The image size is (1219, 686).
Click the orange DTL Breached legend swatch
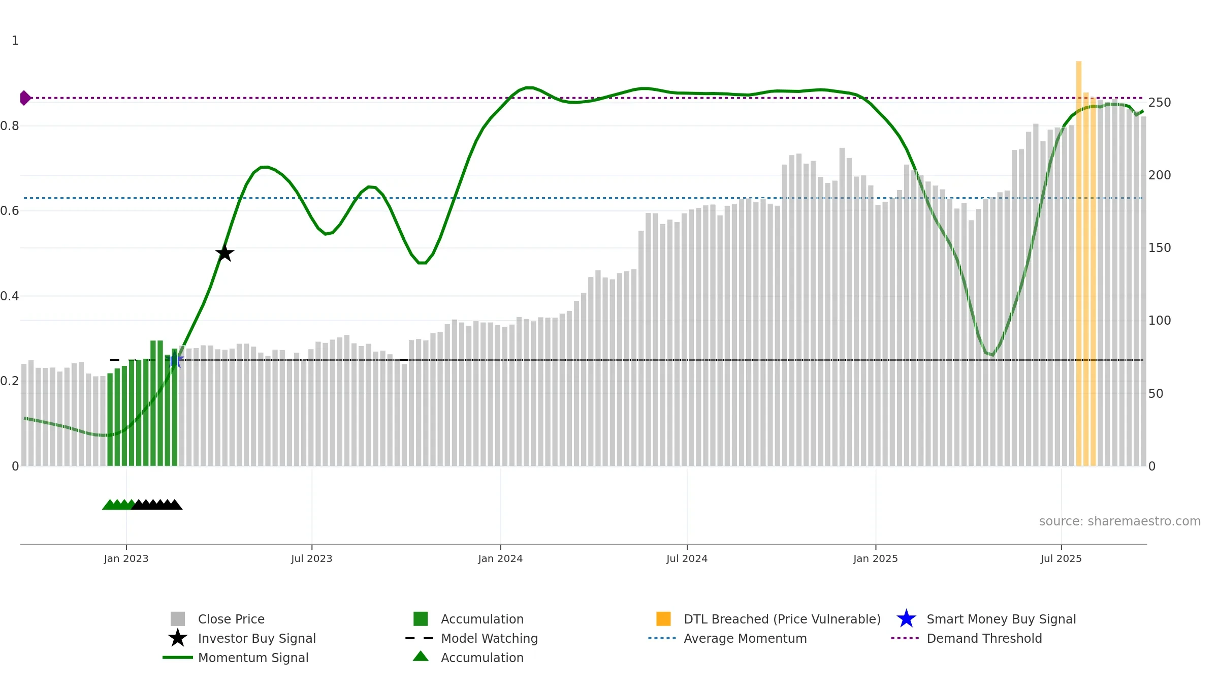point(663,619)
